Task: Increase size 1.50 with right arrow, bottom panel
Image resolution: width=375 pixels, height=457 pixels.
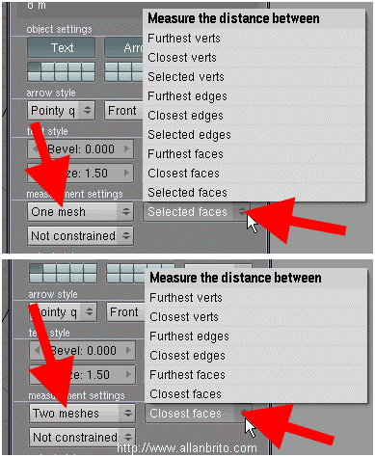Action: pos(128,375)
